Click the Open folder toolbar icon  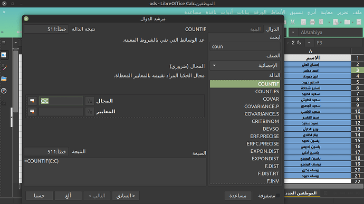coord(347,22)
